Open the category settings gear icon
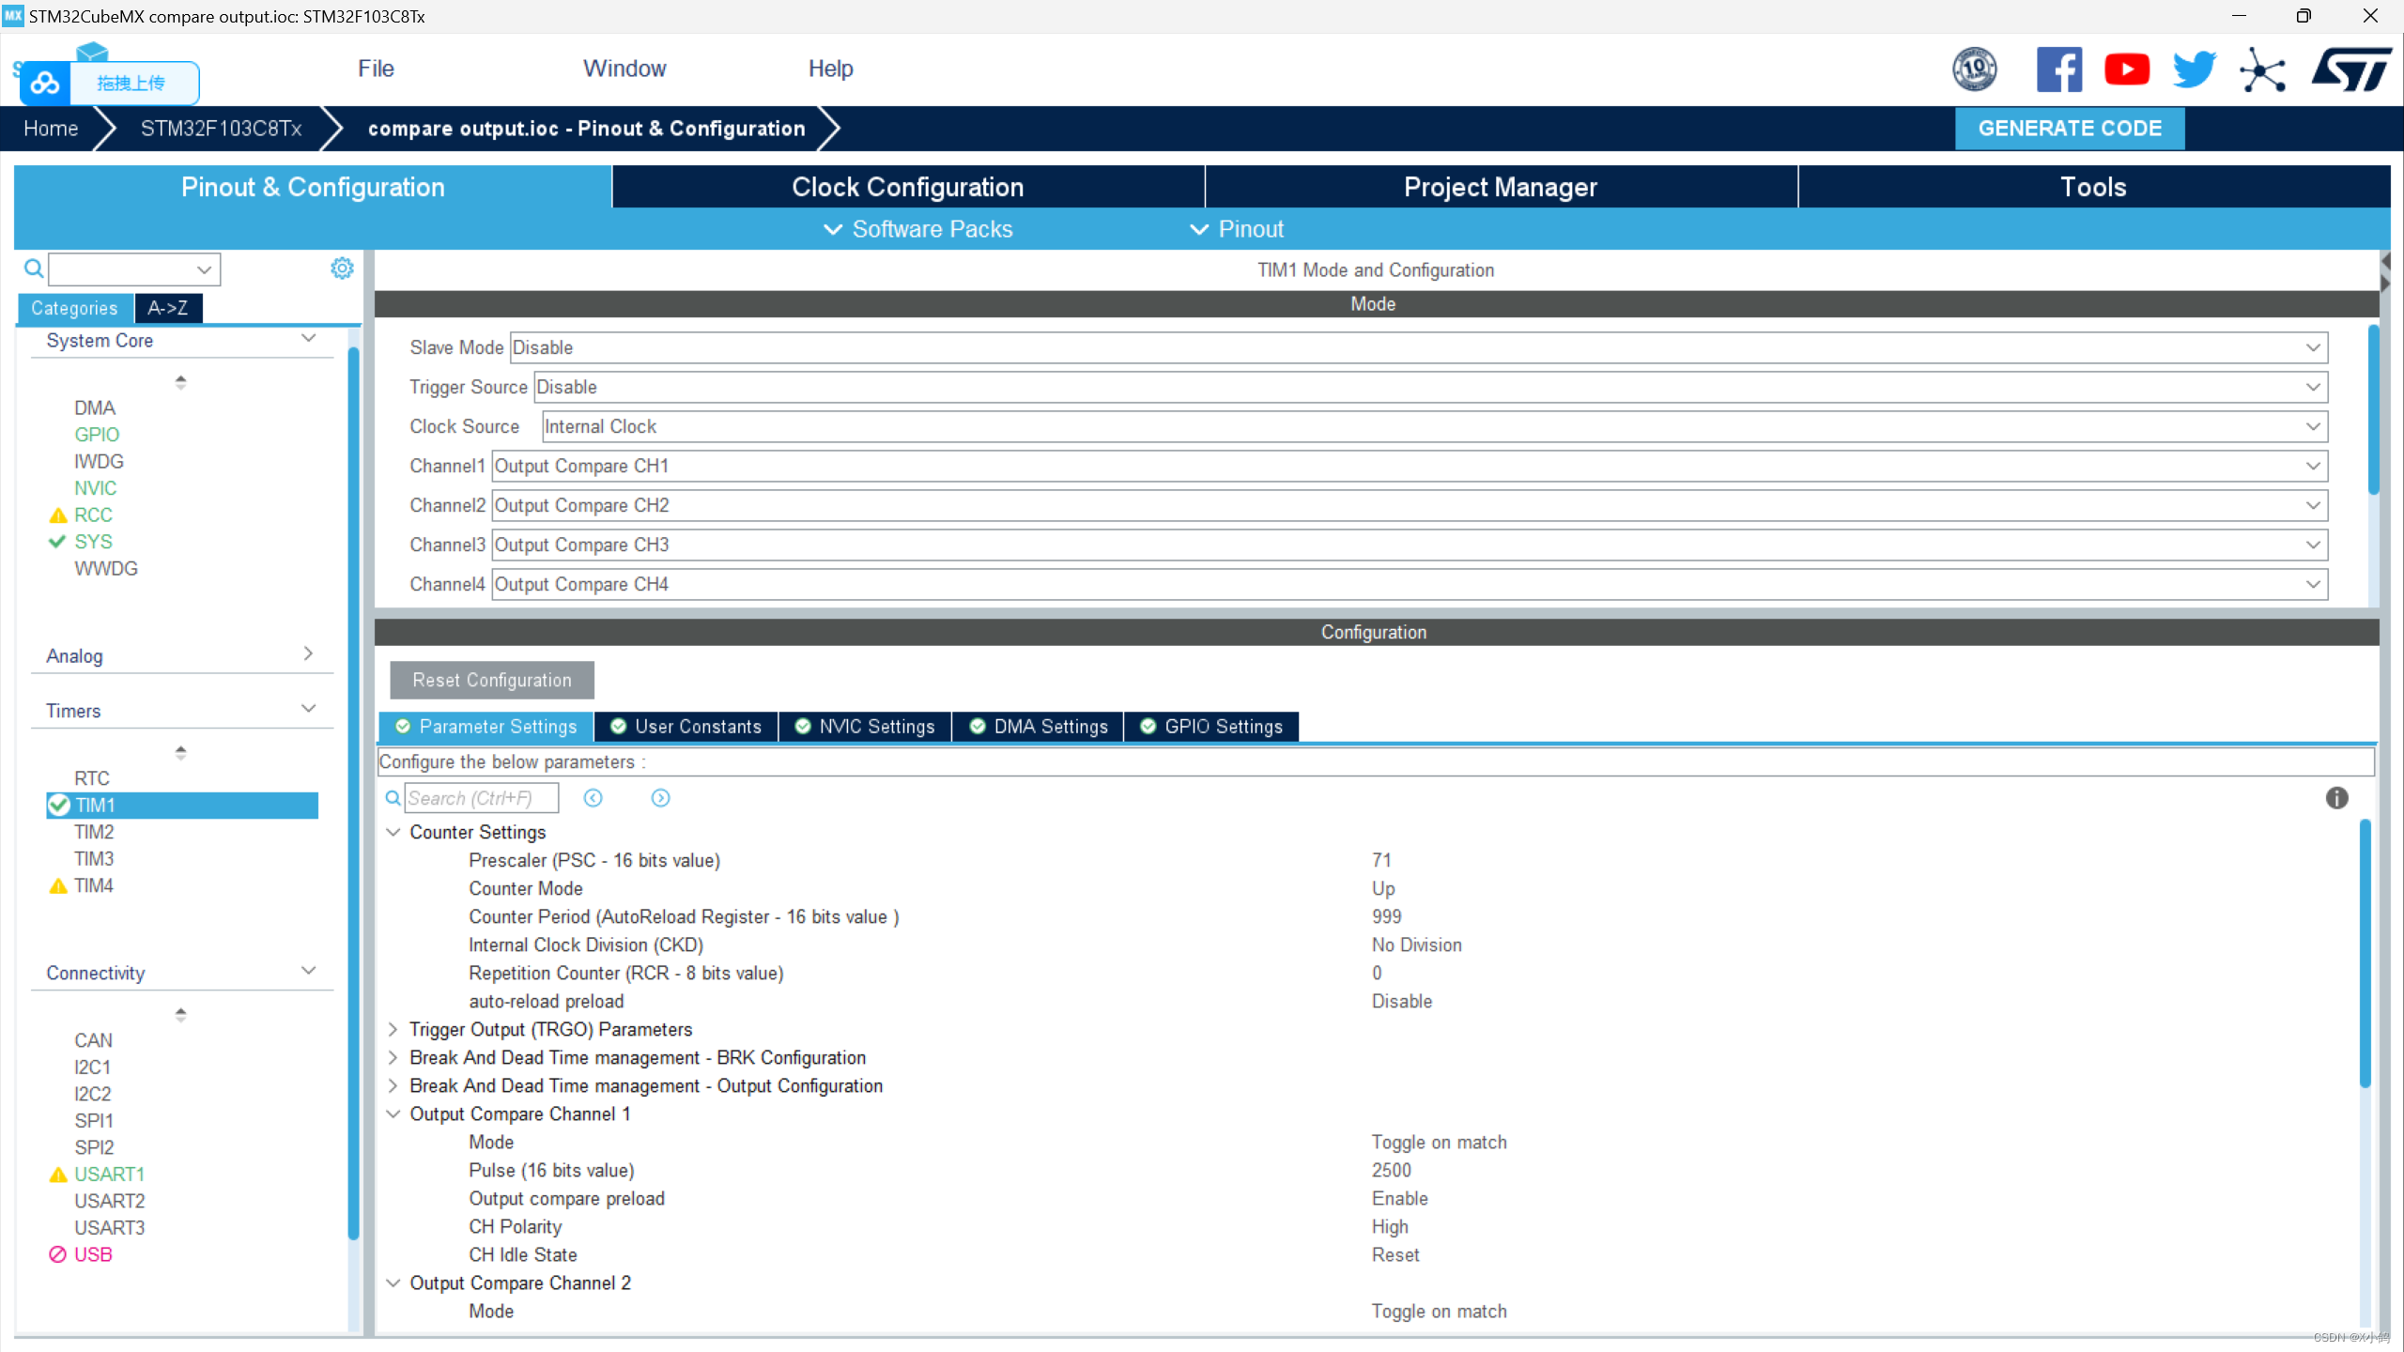The height and width of the screenshot is (1352, 2404). tap(342, 269)
